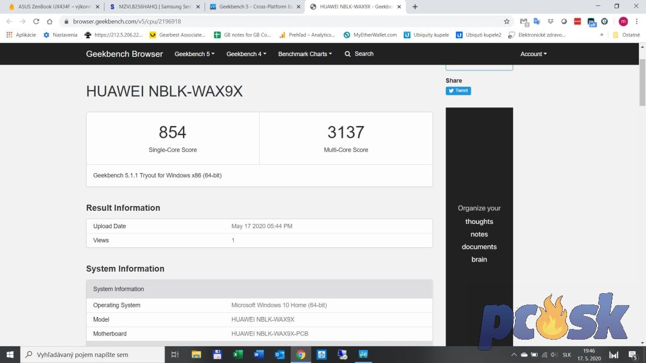Launch Outlook from taskbar
The height and width of the screenshot is (363, 646).
coord(280,355)
